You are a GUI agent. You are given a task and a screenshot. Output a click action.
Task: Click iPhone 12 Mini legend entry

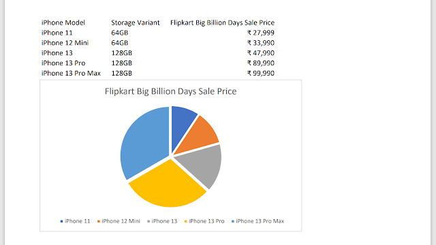click(119, 221)
